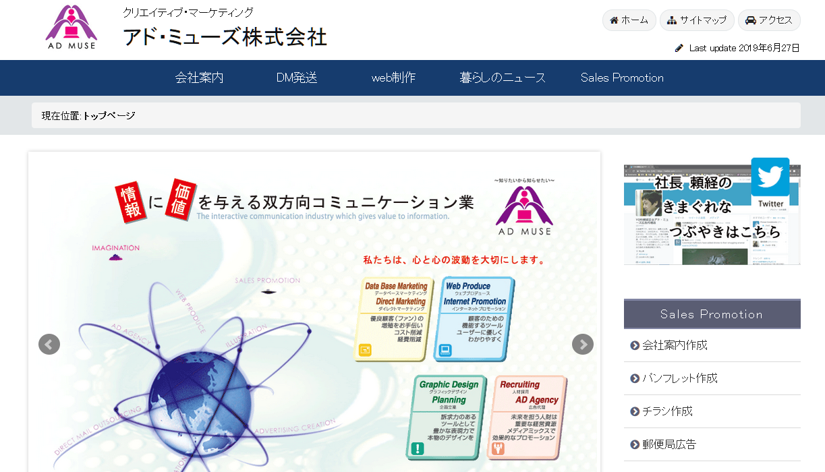Click the AD MUSE logo in the slider
The height and width of the screenshot is (472, 825).
click(524, 211)
